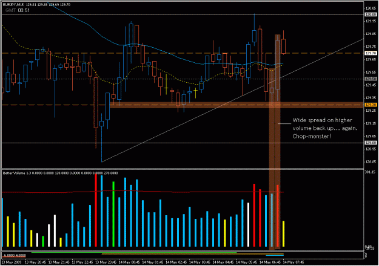Click the 6.0000 4.0000 indicator values

(x=15, y=255)
